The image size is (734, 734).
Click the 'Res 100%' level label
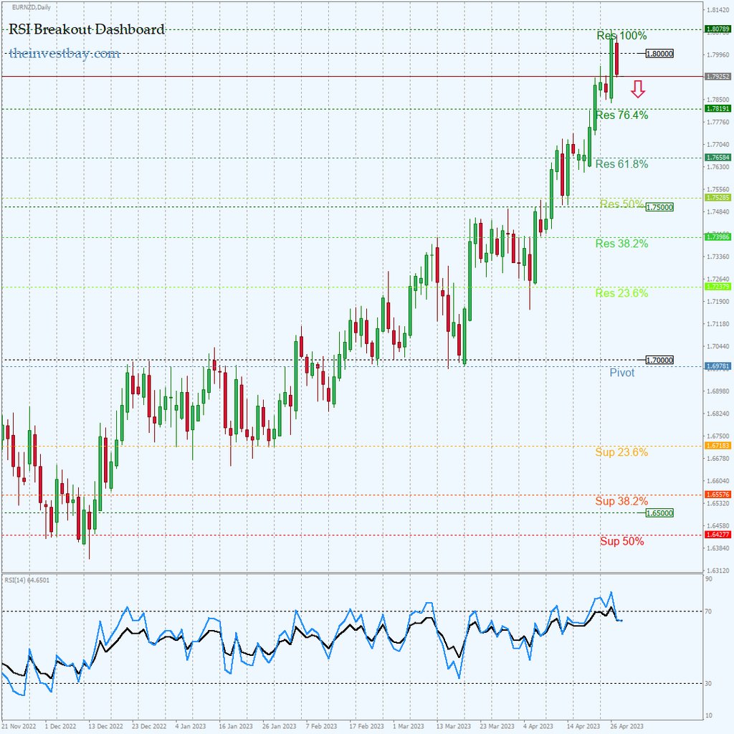(621, 36)
